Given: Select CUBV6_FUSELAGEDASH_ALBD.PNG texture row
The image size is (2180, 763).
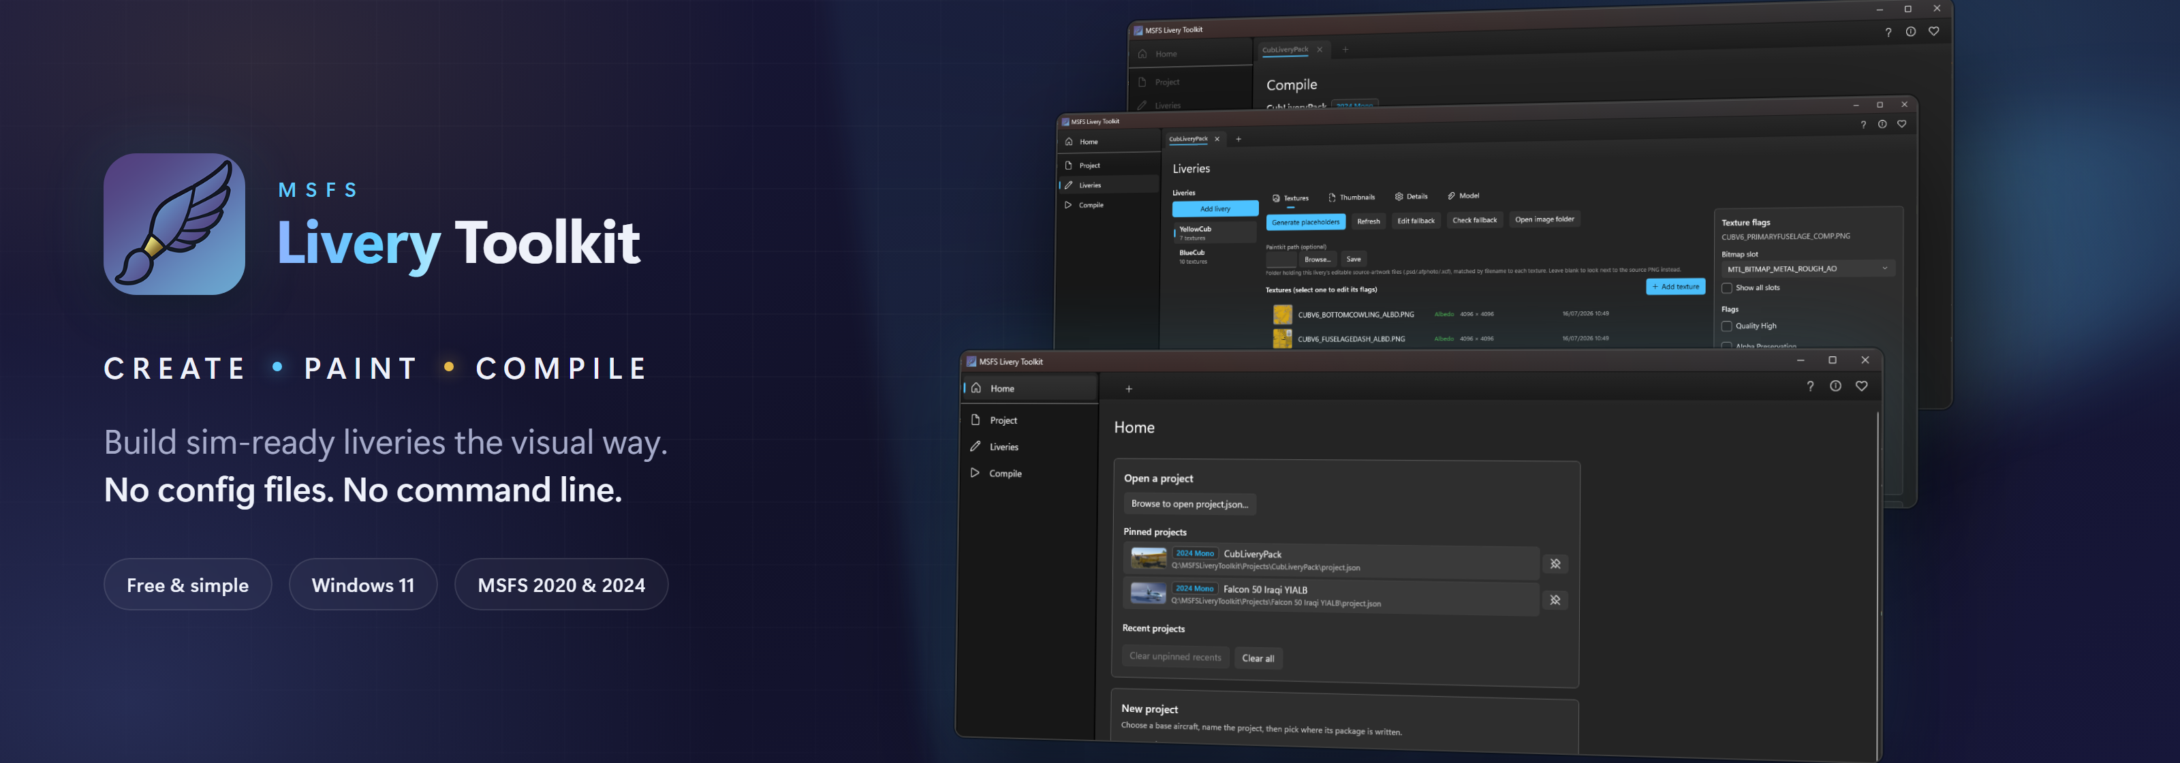Looking at the screenshot, I should click(x=1485, y=339).
